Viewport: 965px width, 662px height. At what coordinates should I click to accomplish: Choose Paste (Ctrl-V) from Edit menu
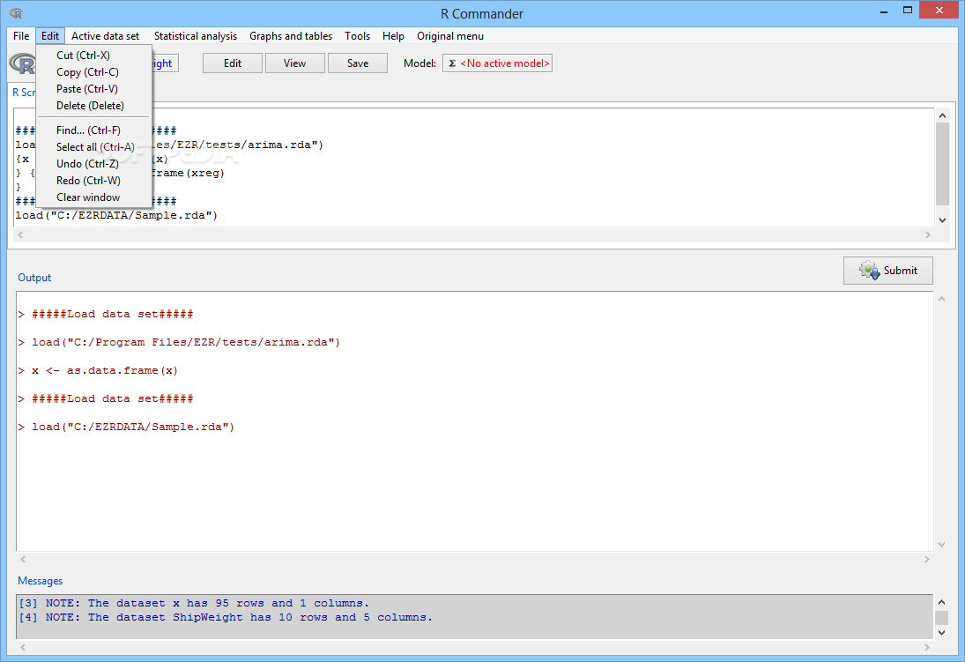pyautogui.click(x=93, y=89)
